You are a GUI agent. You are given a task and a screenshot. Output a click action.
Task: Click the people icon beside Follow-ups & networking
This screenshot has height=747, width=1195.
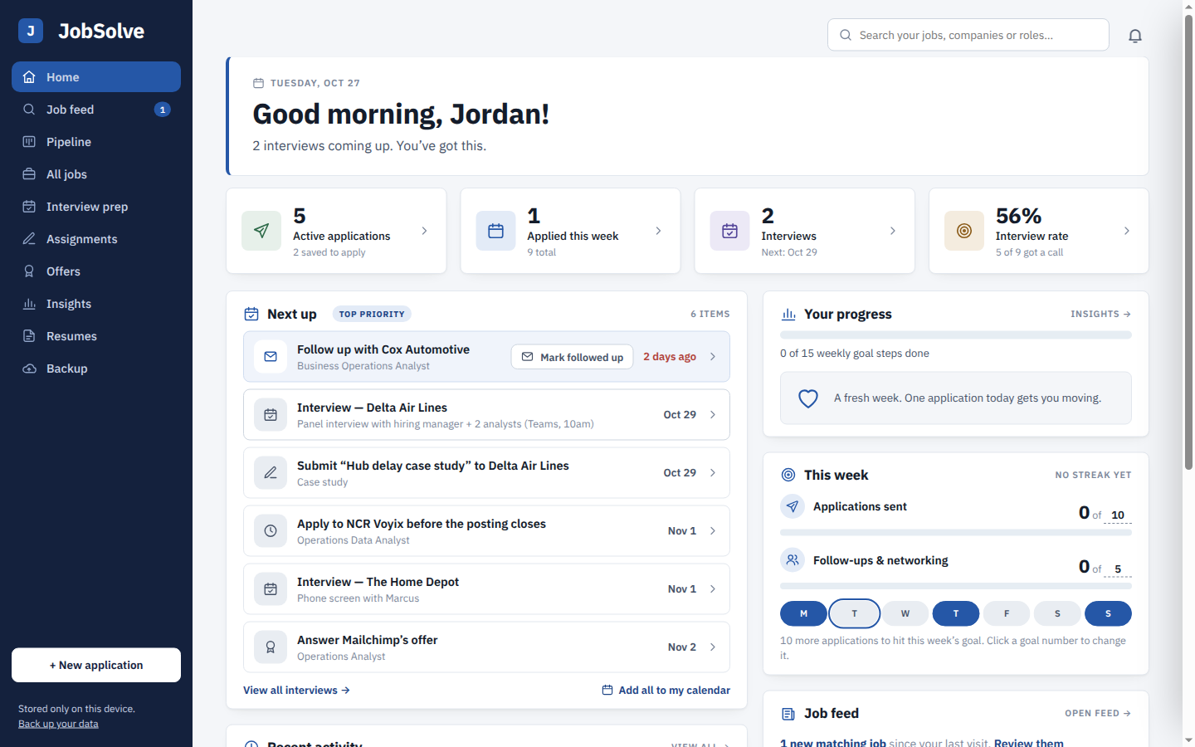(x=793, y=560)
